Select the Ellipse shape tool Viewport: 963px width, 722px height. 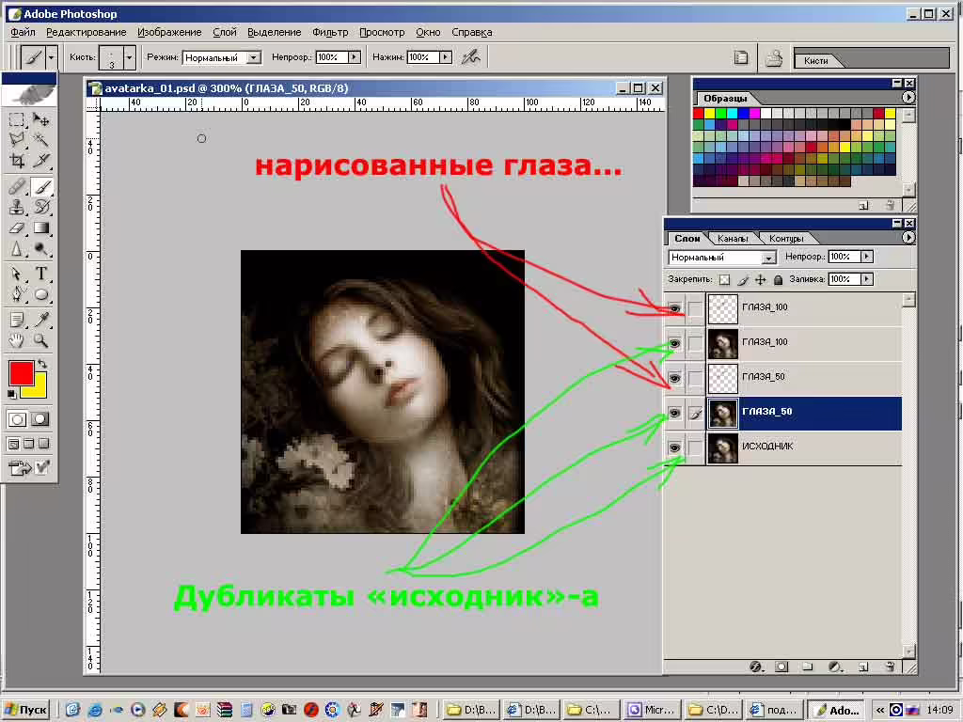click(x=41, y=294)
